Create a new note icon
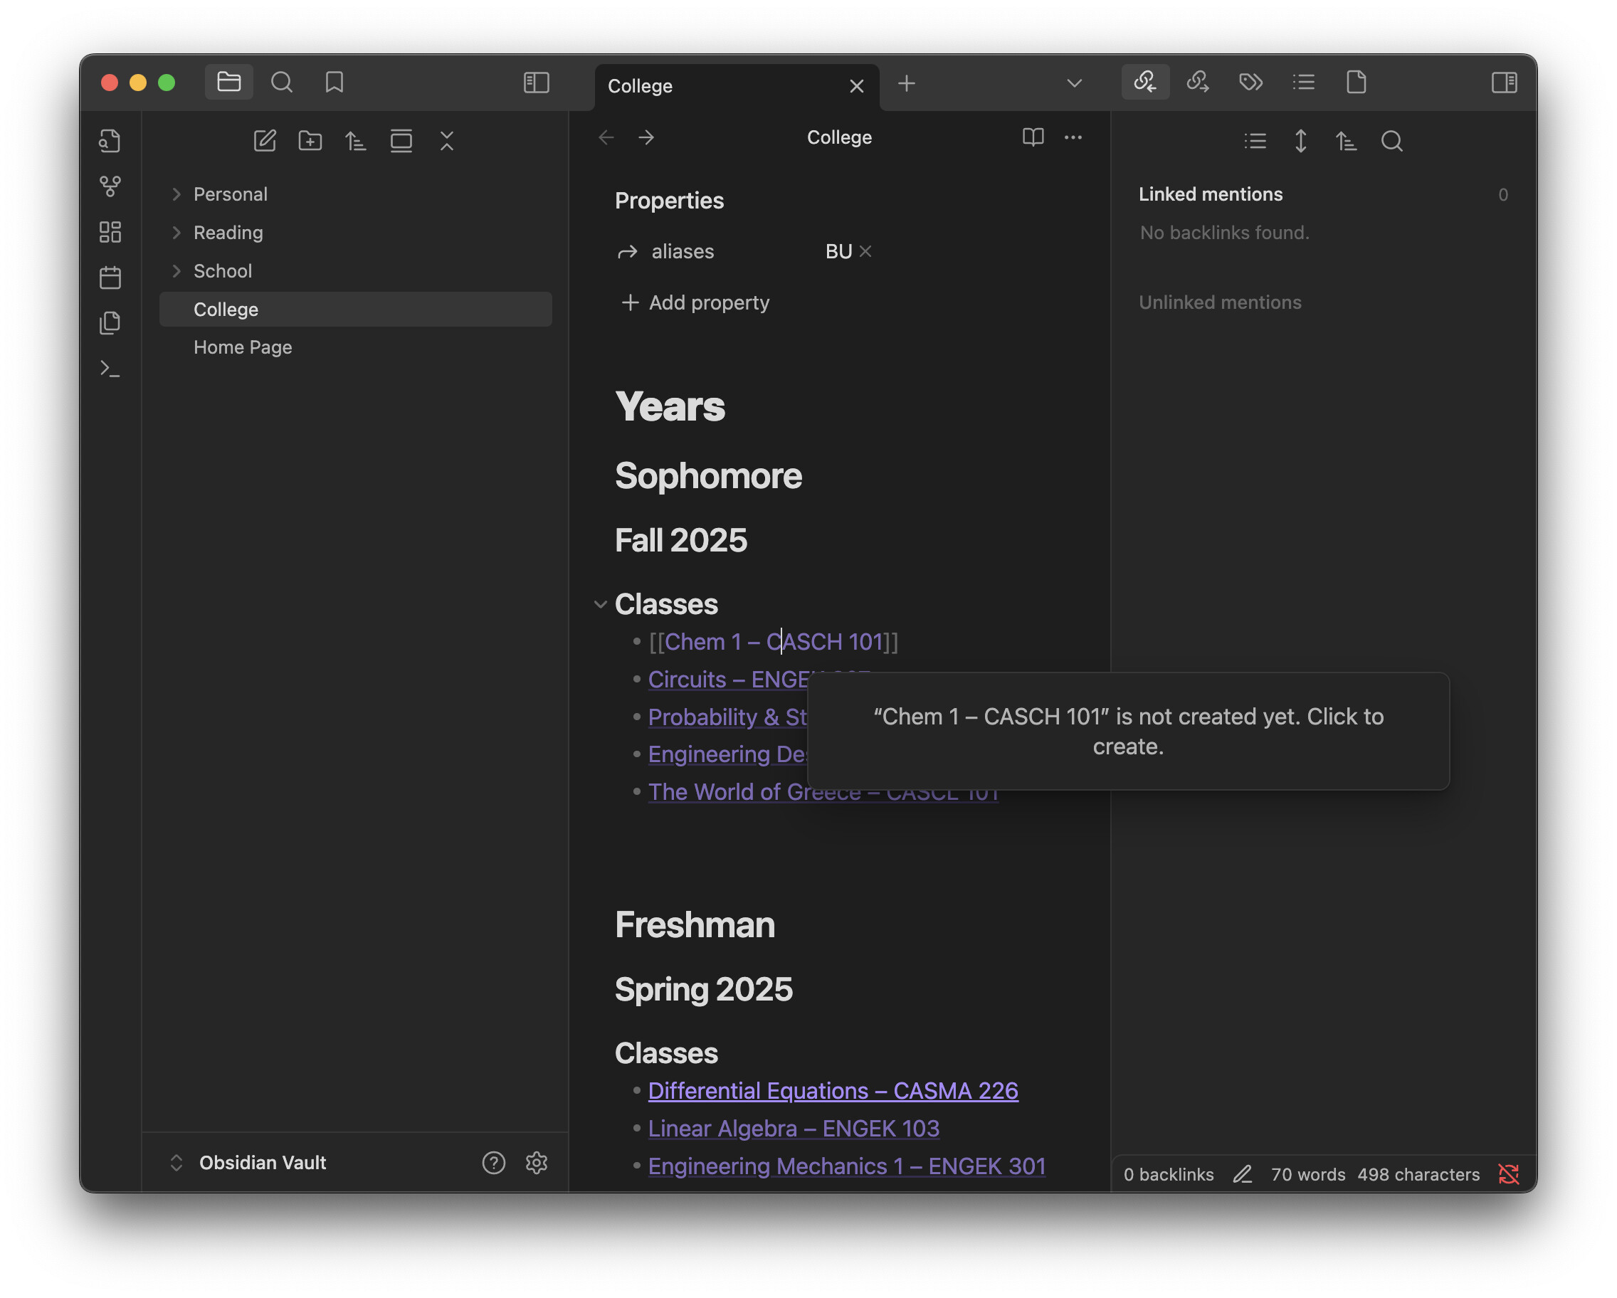1617x1298 pixels. click(265, 140)
